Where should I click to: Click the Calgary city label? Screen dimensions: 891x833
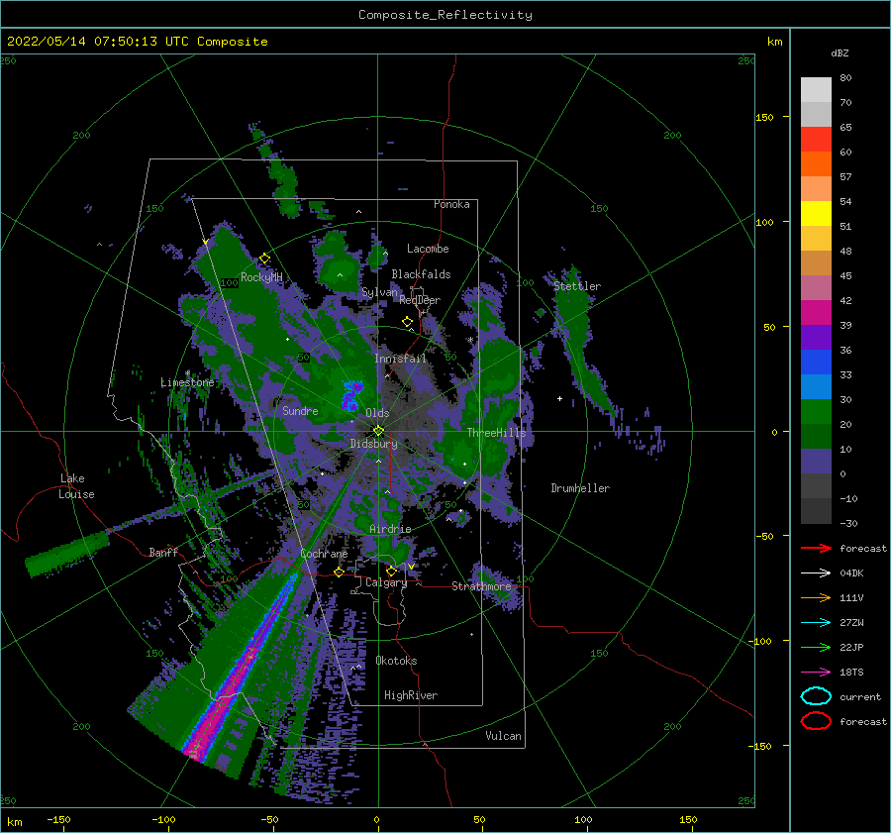pos(386,582)
